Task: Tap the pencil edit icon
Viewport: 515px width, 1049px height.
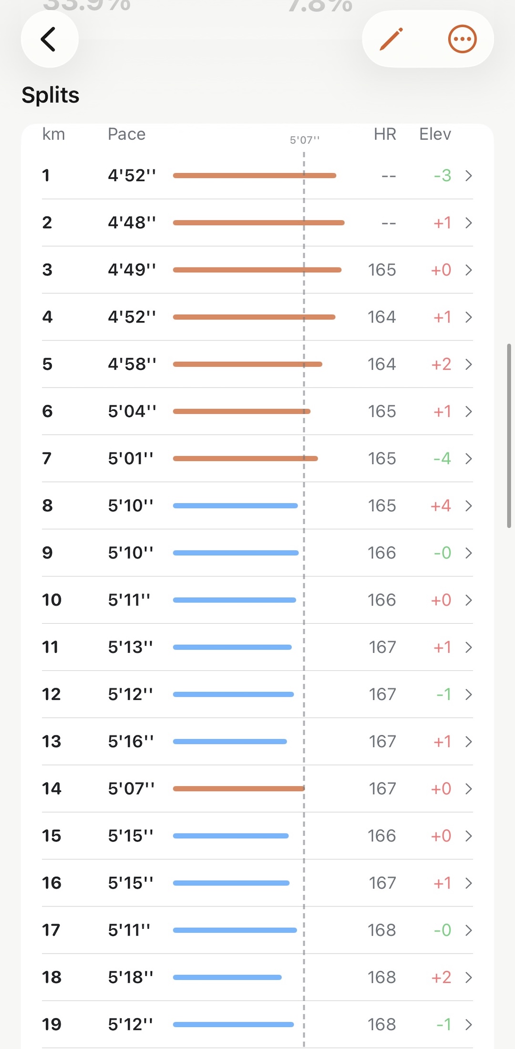Action: pos(391,39)
